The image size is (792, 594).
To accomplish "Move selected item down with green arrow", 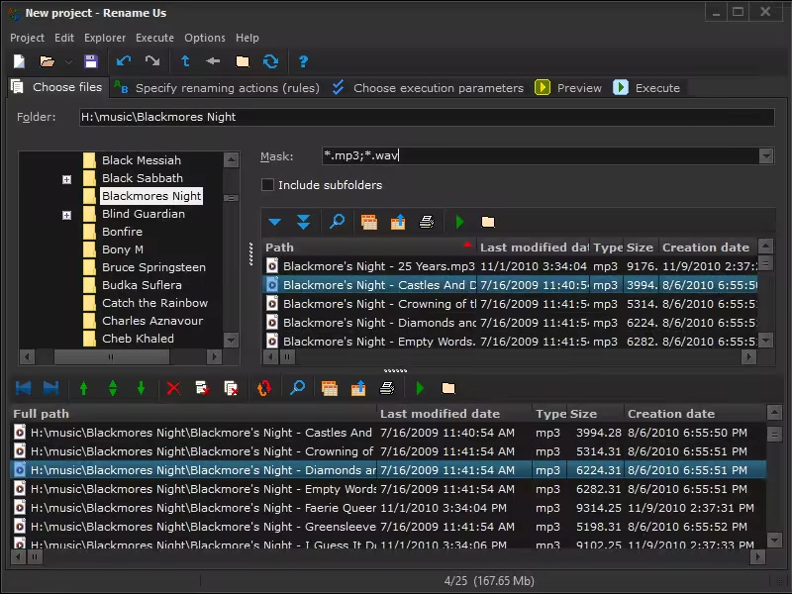I will coord(141,388).
